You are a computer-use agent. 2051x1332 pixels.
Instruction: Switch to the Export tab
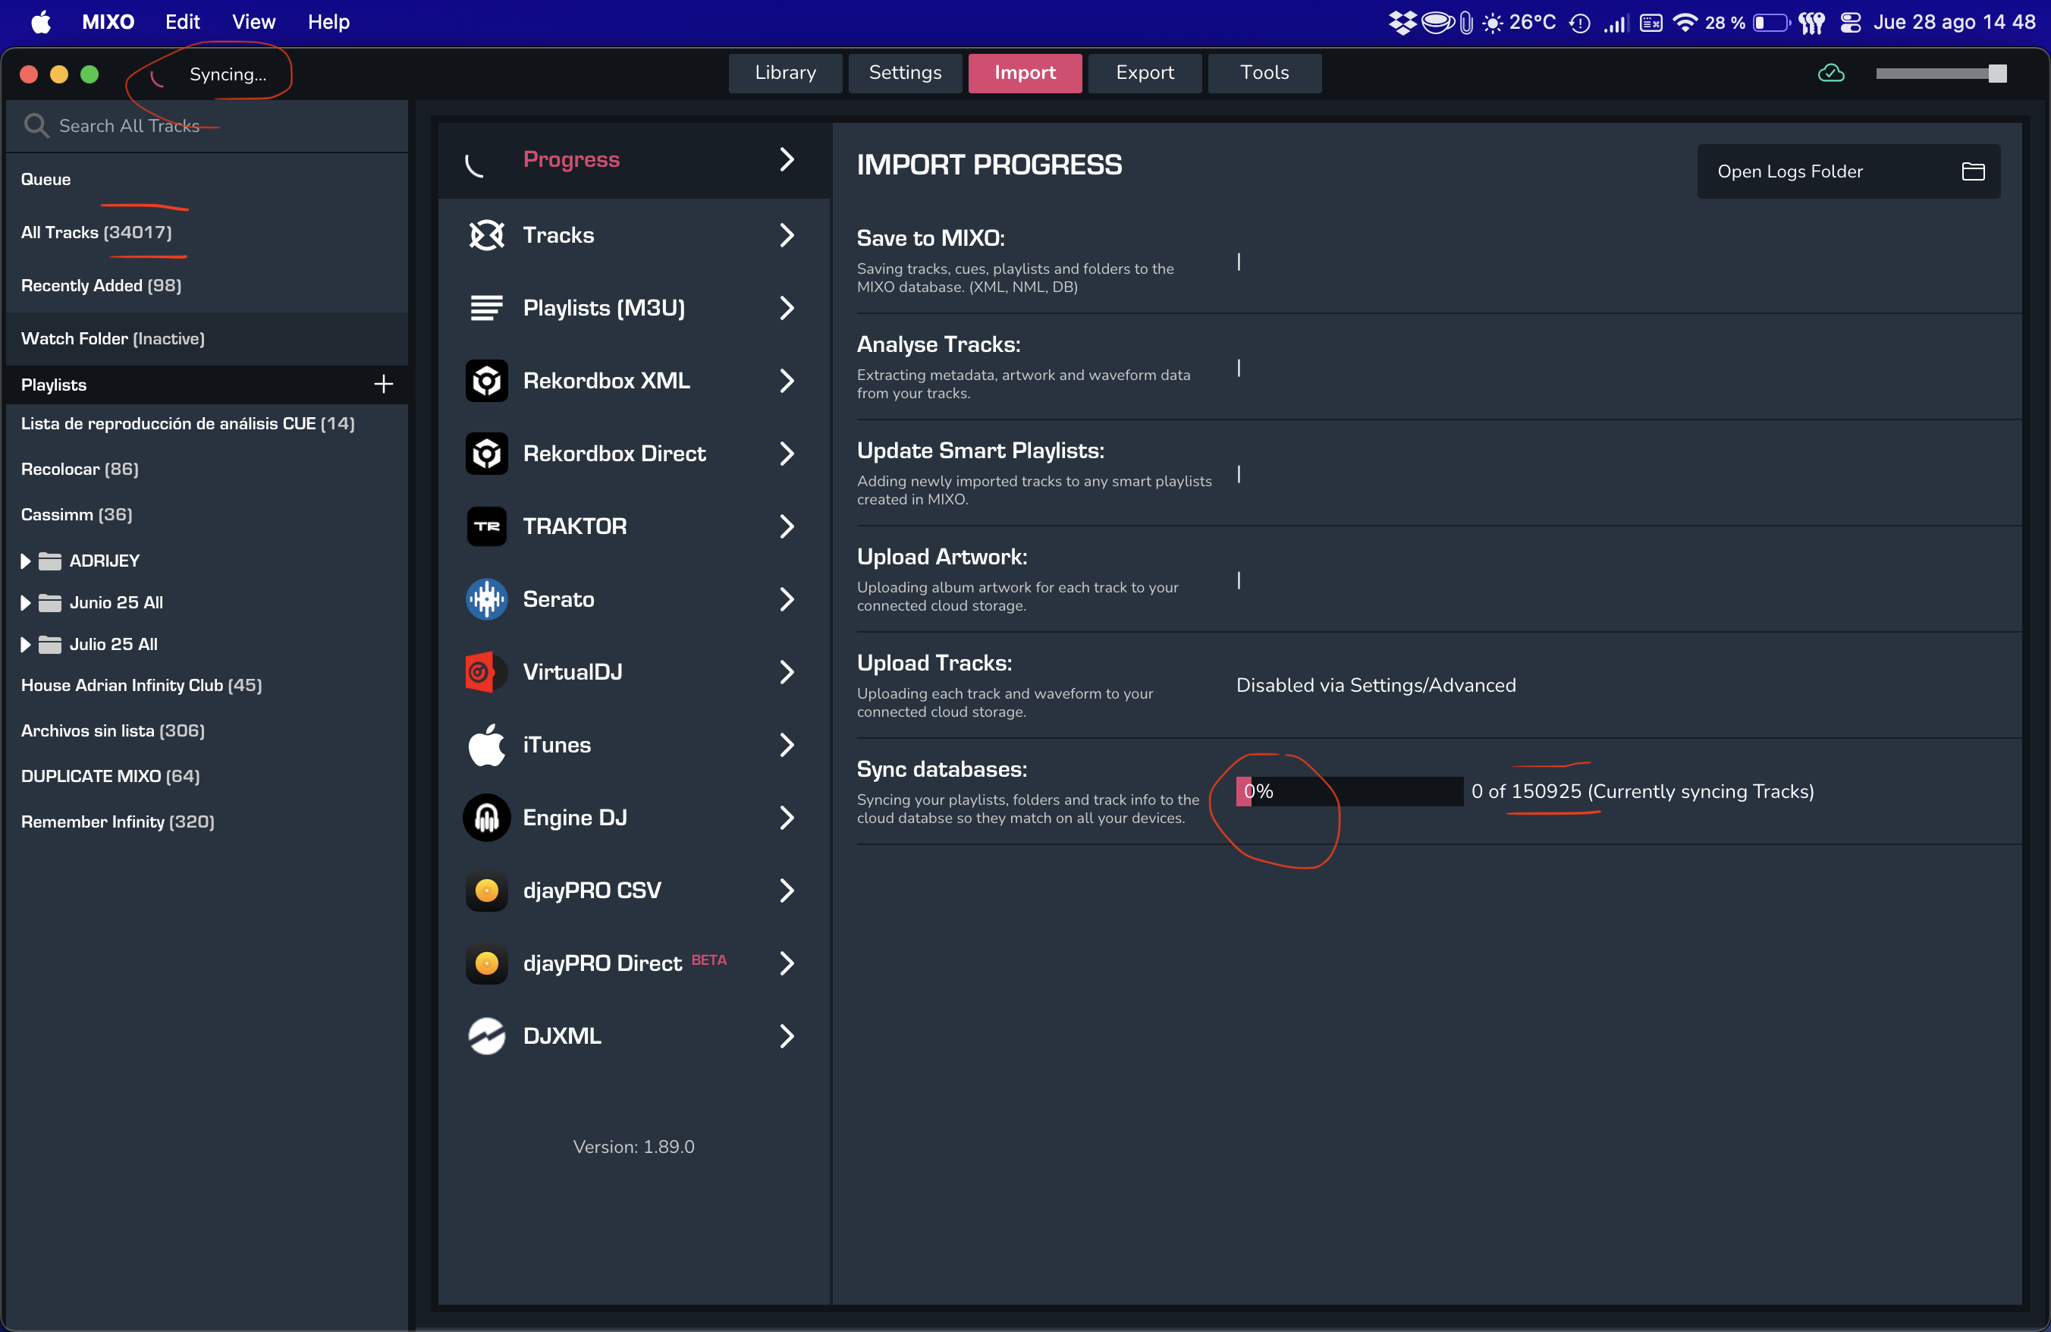[x=1144, y=72]
